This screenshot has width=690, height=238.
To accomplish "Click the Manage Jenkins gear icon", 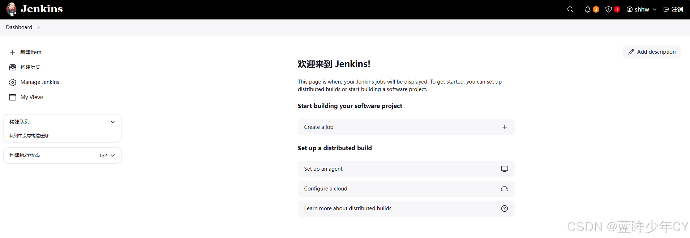I will coord(13,82).
